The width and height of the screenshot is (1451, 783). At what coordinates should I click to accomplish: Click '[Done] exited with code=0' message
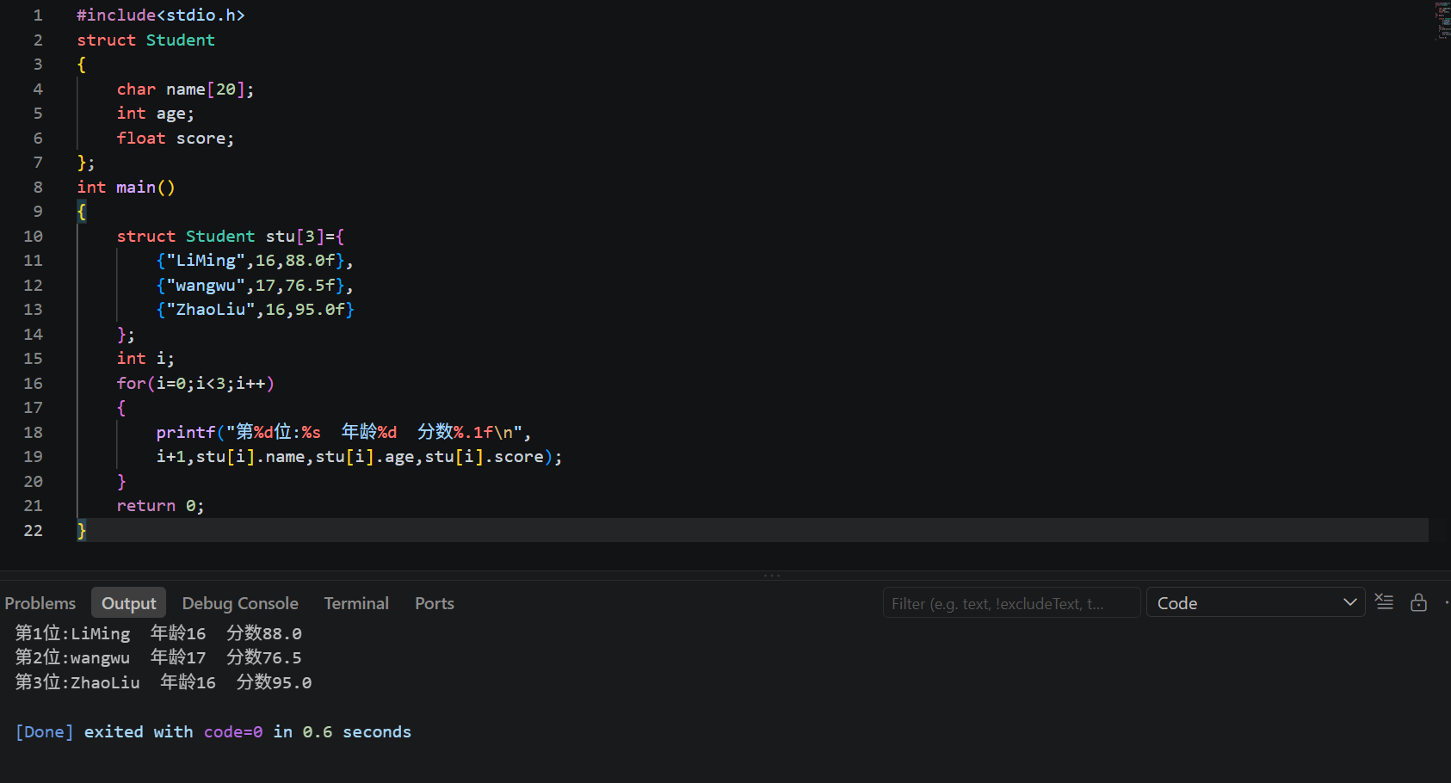[213, 731]
